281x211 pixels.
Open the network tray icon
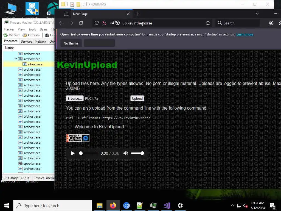click(239, 206)
